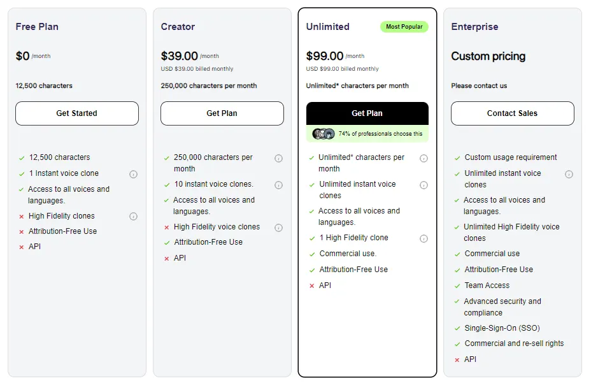Click professionals' avatar group under Unlimited plan
Image resolution: width=591 pixels, height=383 pixels.
324,134
